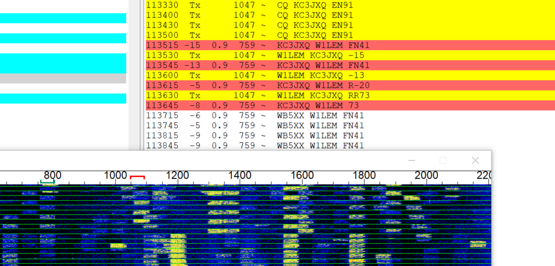Select the 113330 Tx CQ KC3JXQ EN91 row
Image resolution: width=555 pixels, height=266 pixels.
point(350,5)
